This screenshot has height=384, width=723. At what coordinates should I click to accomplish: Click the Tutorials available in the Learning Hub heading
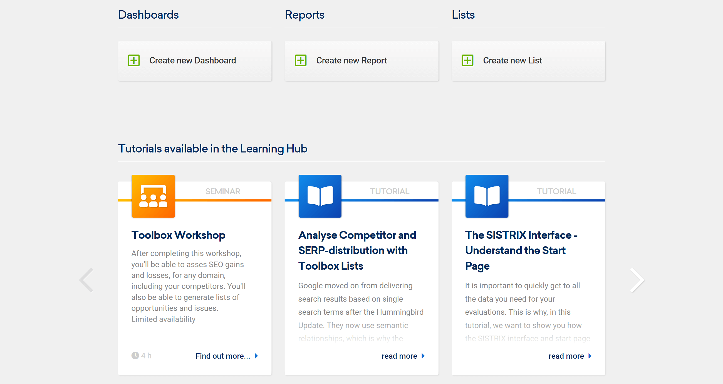point(212,149)
